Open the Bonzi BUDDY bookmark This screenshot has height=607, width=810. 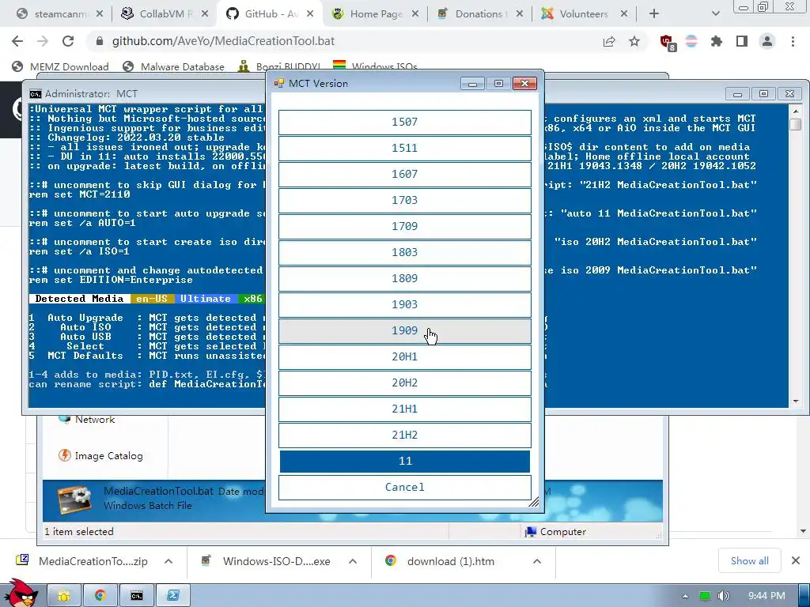tap(279, 66)
